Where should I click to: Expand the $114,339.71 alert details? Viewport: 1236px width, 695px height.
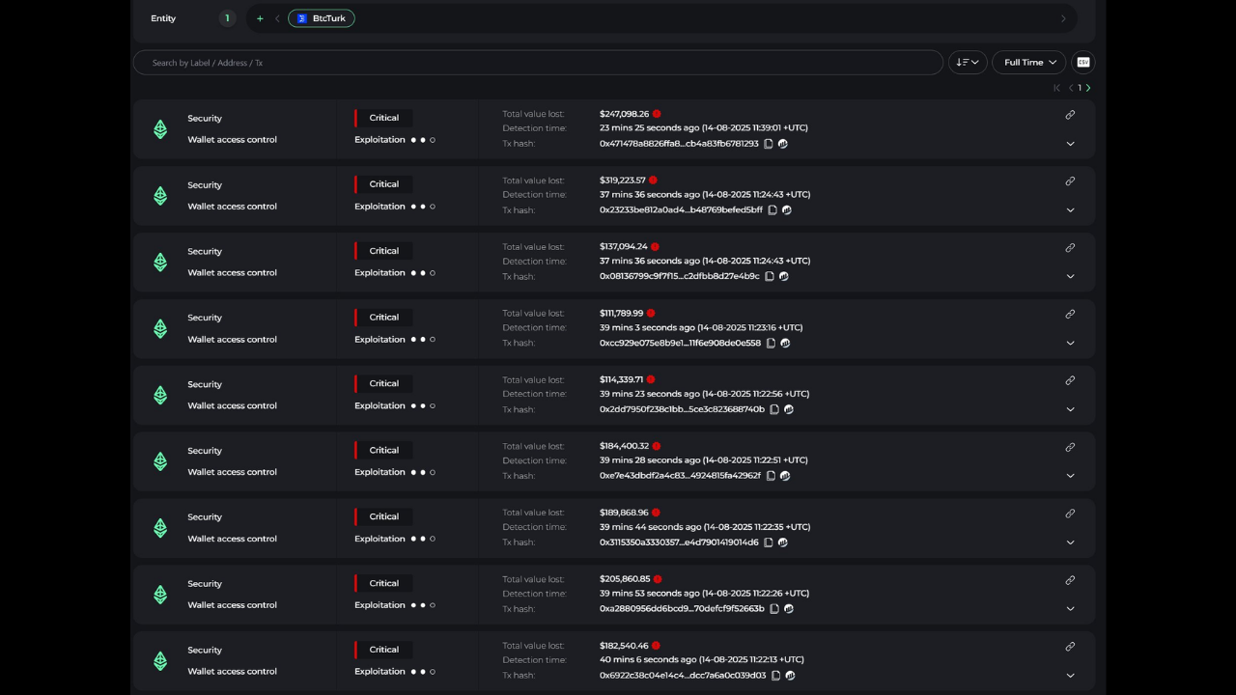point(1070,409)
